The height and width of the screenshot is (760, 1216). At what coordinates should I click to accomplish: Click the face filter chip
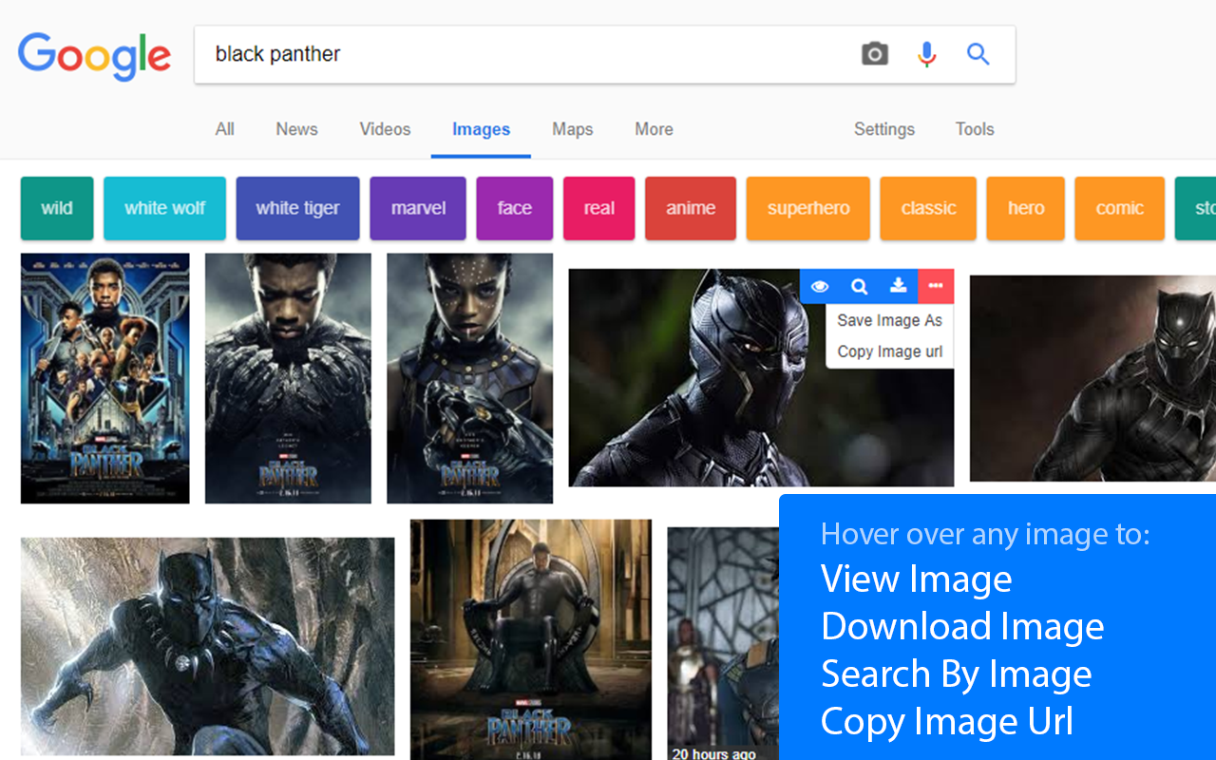click(x=515, y=208)
